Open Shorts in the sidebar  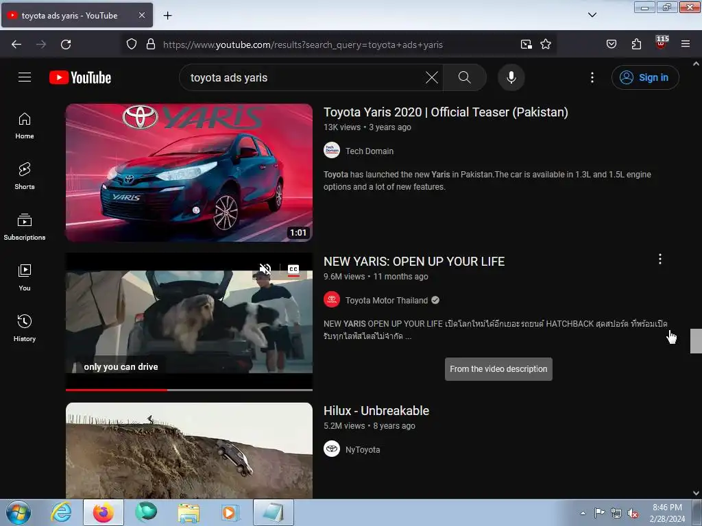click(25, 177)
